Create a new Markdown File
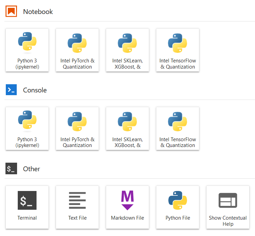The width and height of the screenshot is (255, 236). [127, 207]
